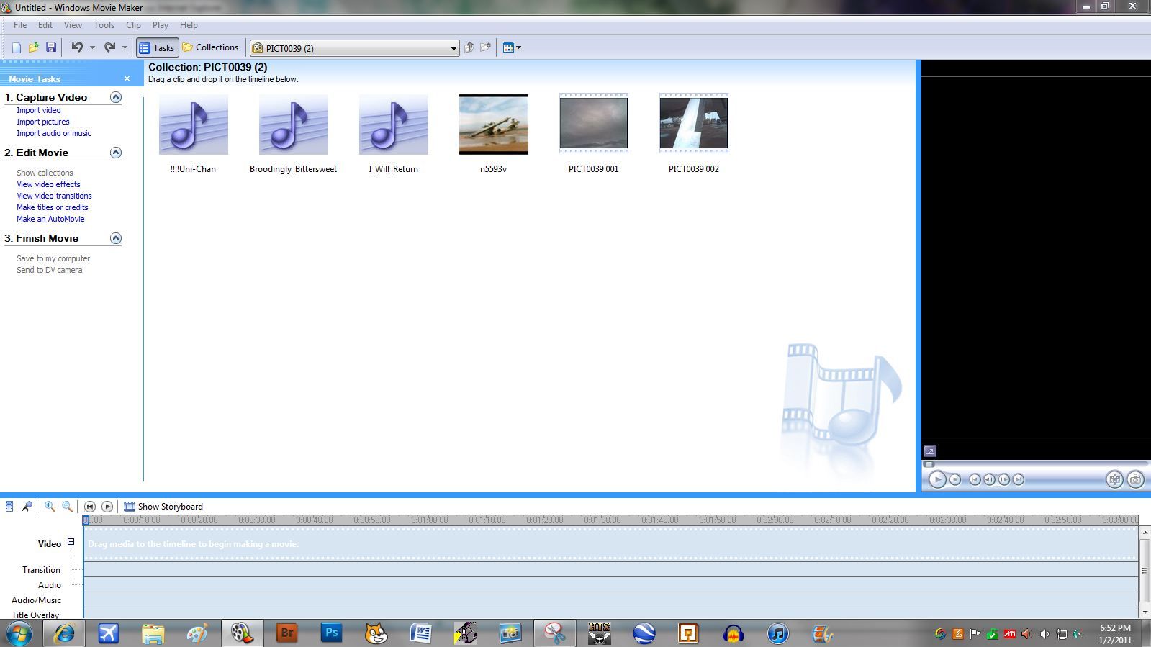
Task: Click the Import audio or music link
Action: (54, 133)
